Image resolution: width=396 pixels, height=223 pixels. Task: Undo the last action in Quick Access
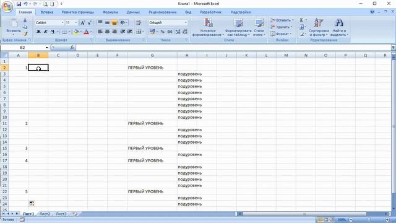pos(25,4)
